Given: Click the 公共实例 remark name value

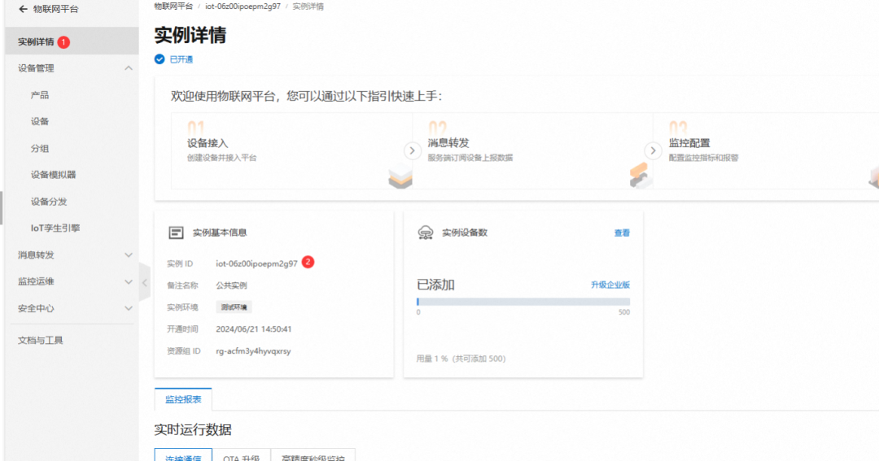Looking at the screenshot, I should click(x=231, y=285).
